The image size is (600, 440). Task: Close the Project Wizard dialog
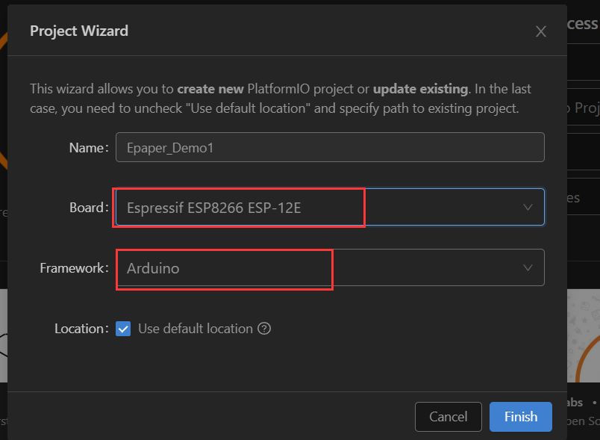point(541,31)
